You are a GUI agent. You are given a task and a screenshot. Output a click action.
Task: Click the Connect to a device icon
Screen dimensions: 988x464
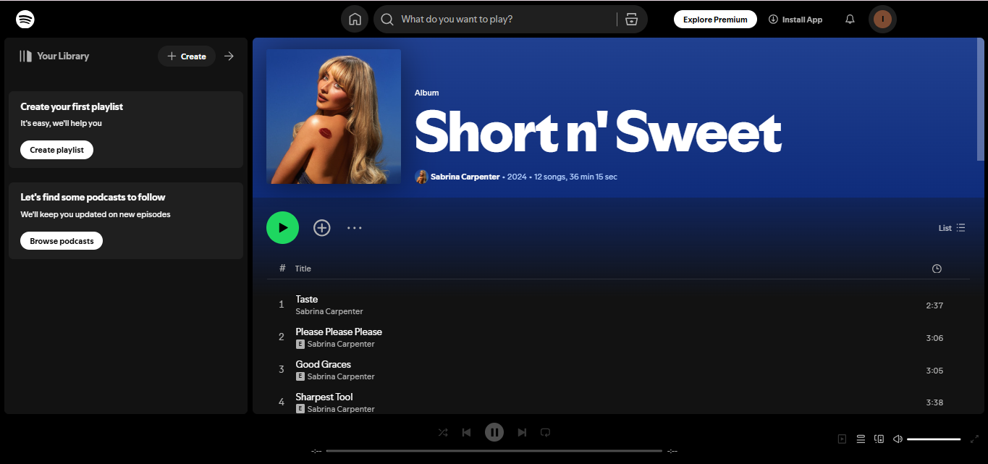pyautogui.click(x=879, y=439)
